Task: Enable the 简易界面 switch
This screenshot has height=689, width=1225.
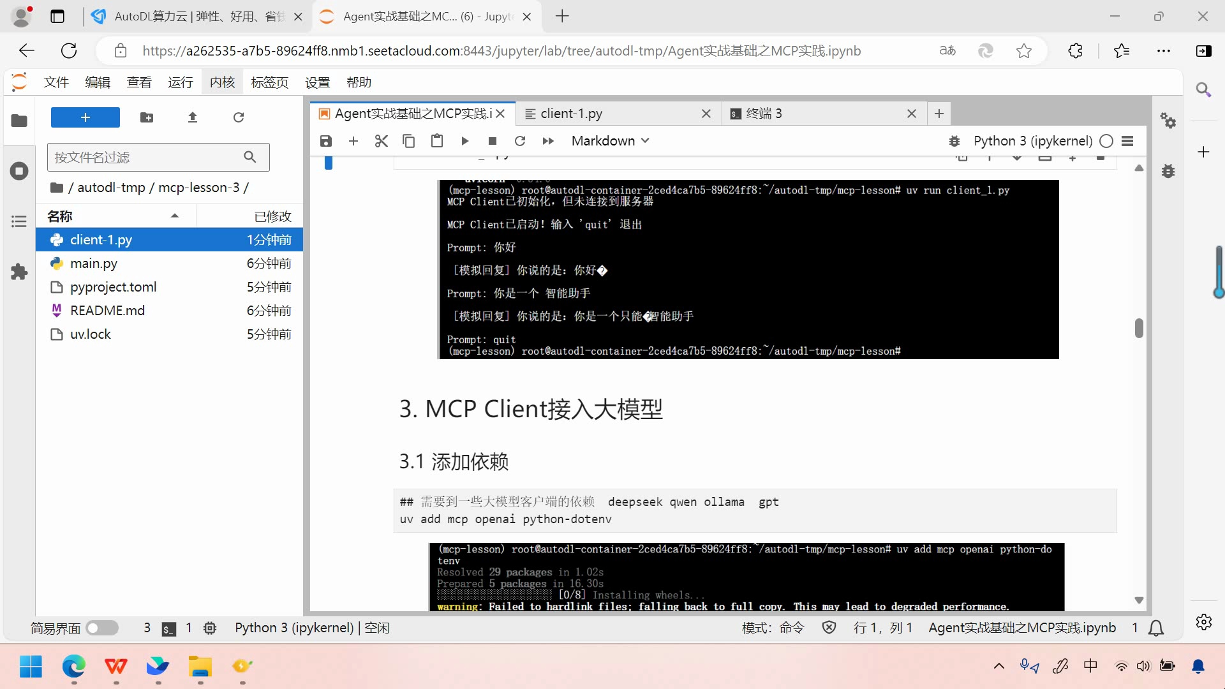Action: (x=102, y=628)
